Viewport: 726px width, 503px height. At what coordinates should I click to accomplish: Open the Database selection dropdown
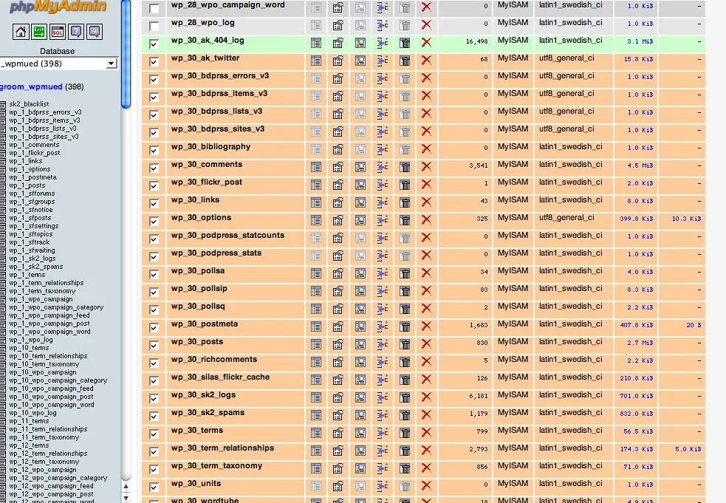point(112,64)
